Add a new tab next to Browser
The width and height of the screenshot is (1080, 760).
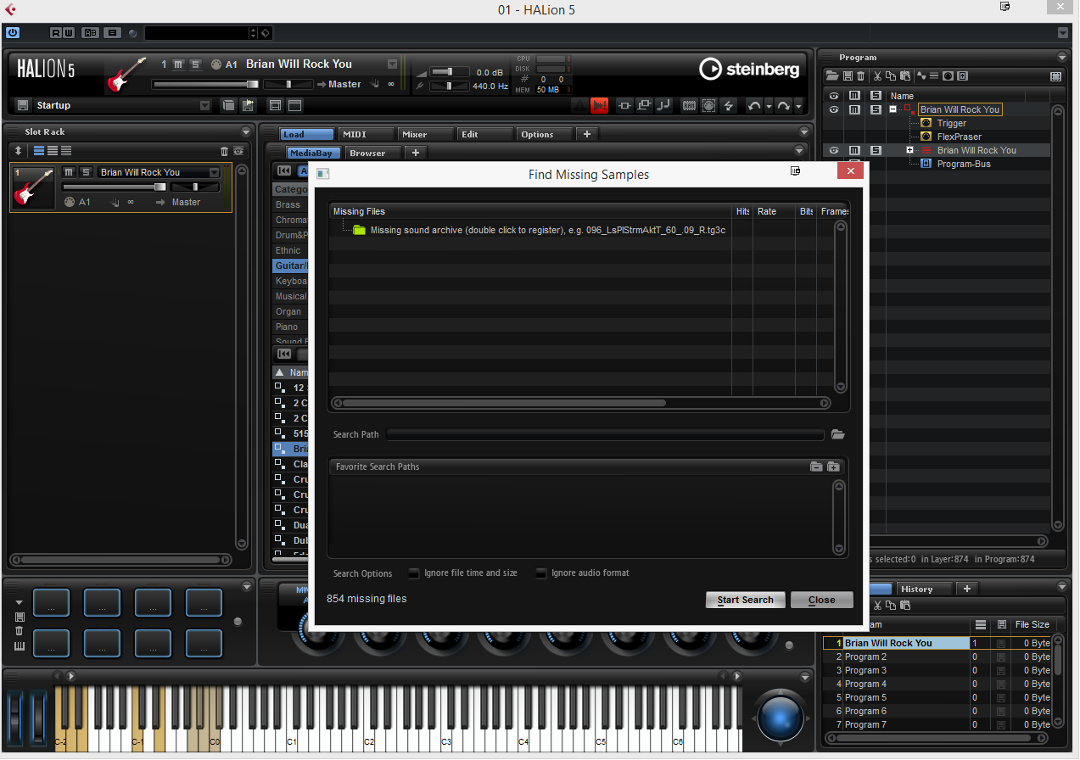pyautogui.click(x=415, y=153)
